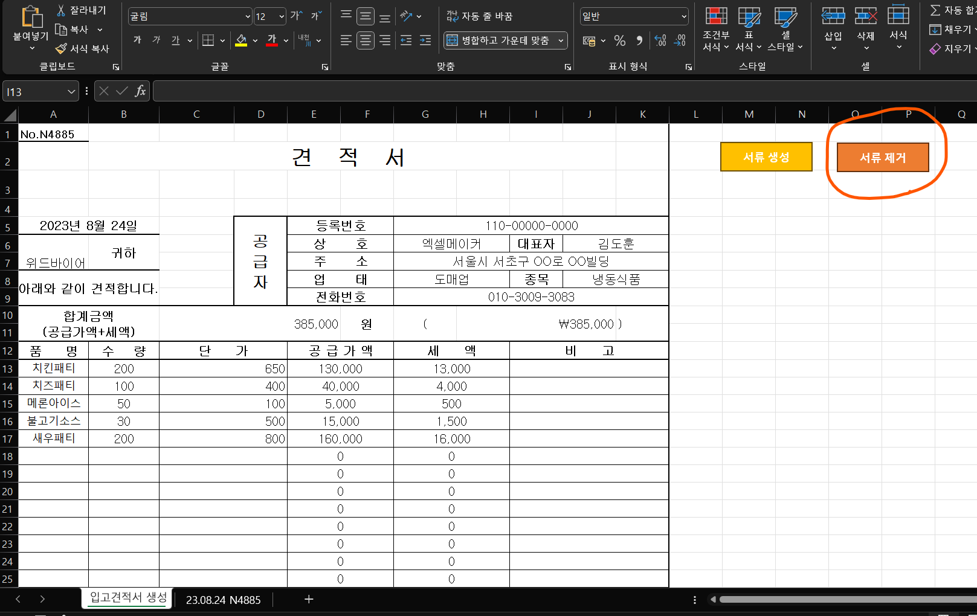Open clipboard (클립보드) dialog launcher
977x616 pixels.
[116, 67]
